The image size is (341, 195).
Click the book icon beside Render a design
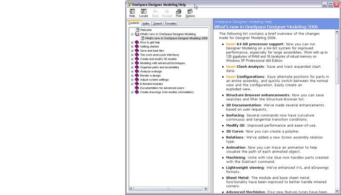pyautogui.click(x=137, y=76)
